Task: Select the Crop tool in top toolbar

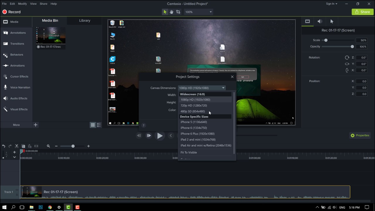Action: 178,12
